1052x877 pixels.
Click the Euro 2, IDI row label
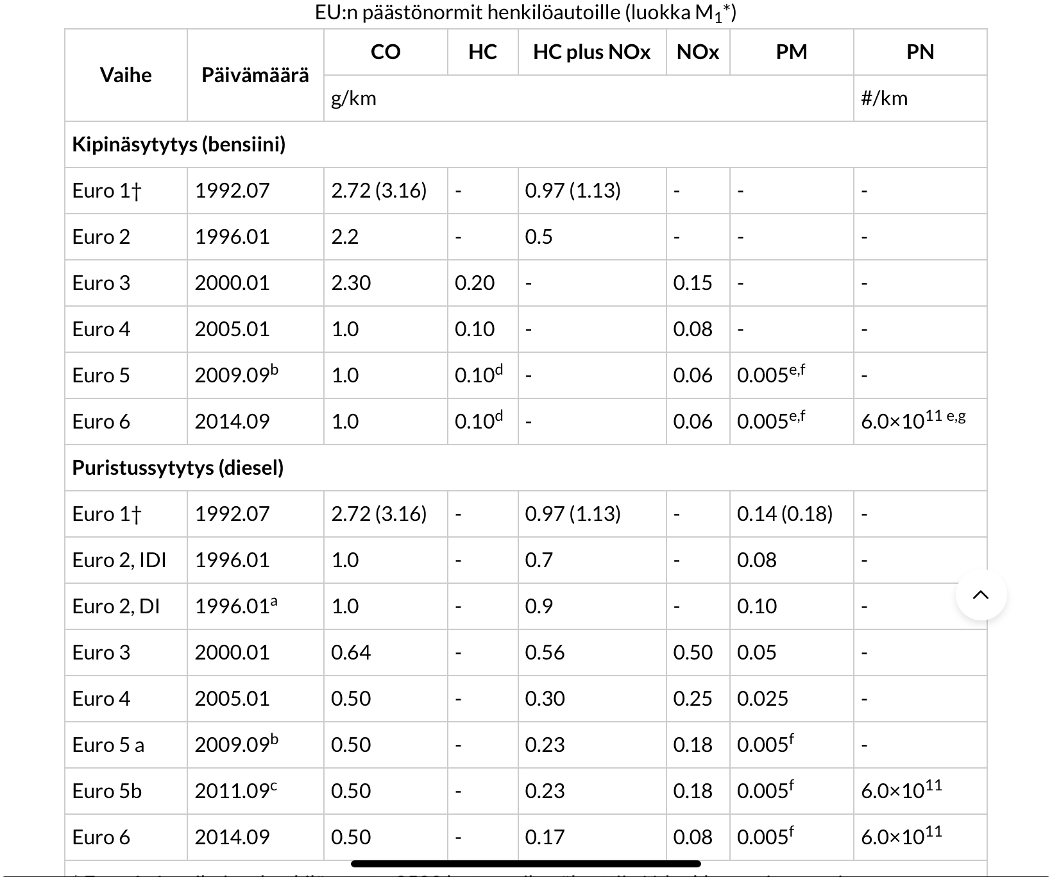119,560
